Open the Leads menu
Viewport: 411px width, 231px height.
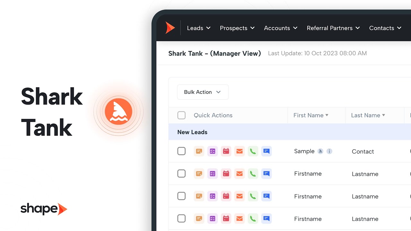click(199, 28)
